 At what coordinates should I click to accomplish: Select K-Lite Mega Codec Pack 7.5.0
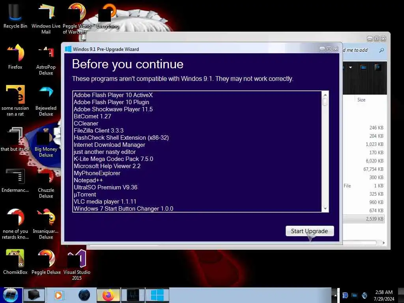113,159
